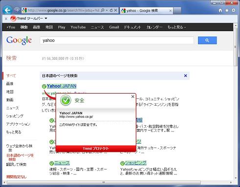The width and height of the screenshot is (240, 187).
Task: Click the browser back arrow button
Action: (x=7, y=10)
